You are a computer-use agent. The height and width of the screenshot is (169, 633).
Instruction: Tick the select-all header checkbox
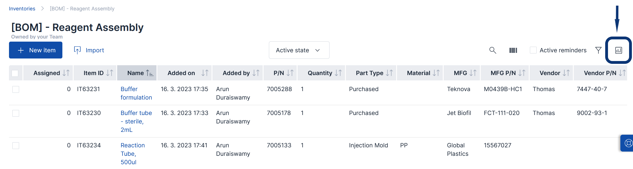(15, 73)
